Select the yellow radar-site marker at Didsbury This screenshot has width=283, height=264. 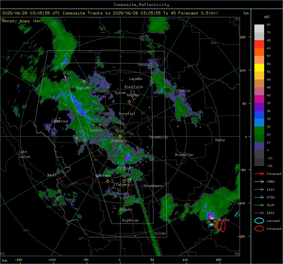[120, 137]
